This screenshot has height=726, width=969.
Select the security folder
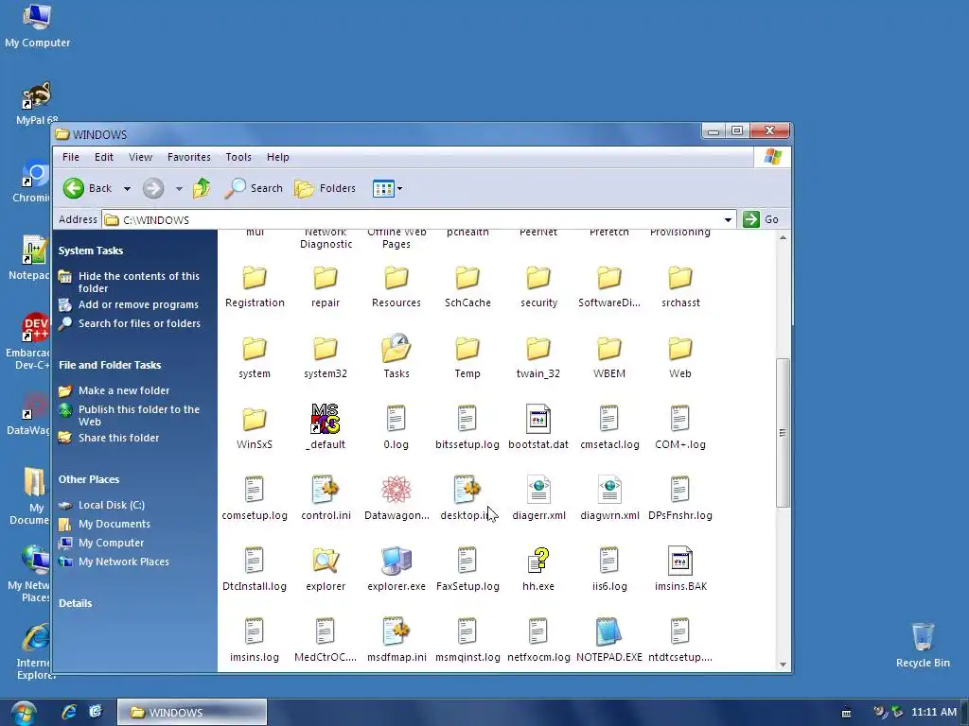pyautogui.click(x=538, y=286)
